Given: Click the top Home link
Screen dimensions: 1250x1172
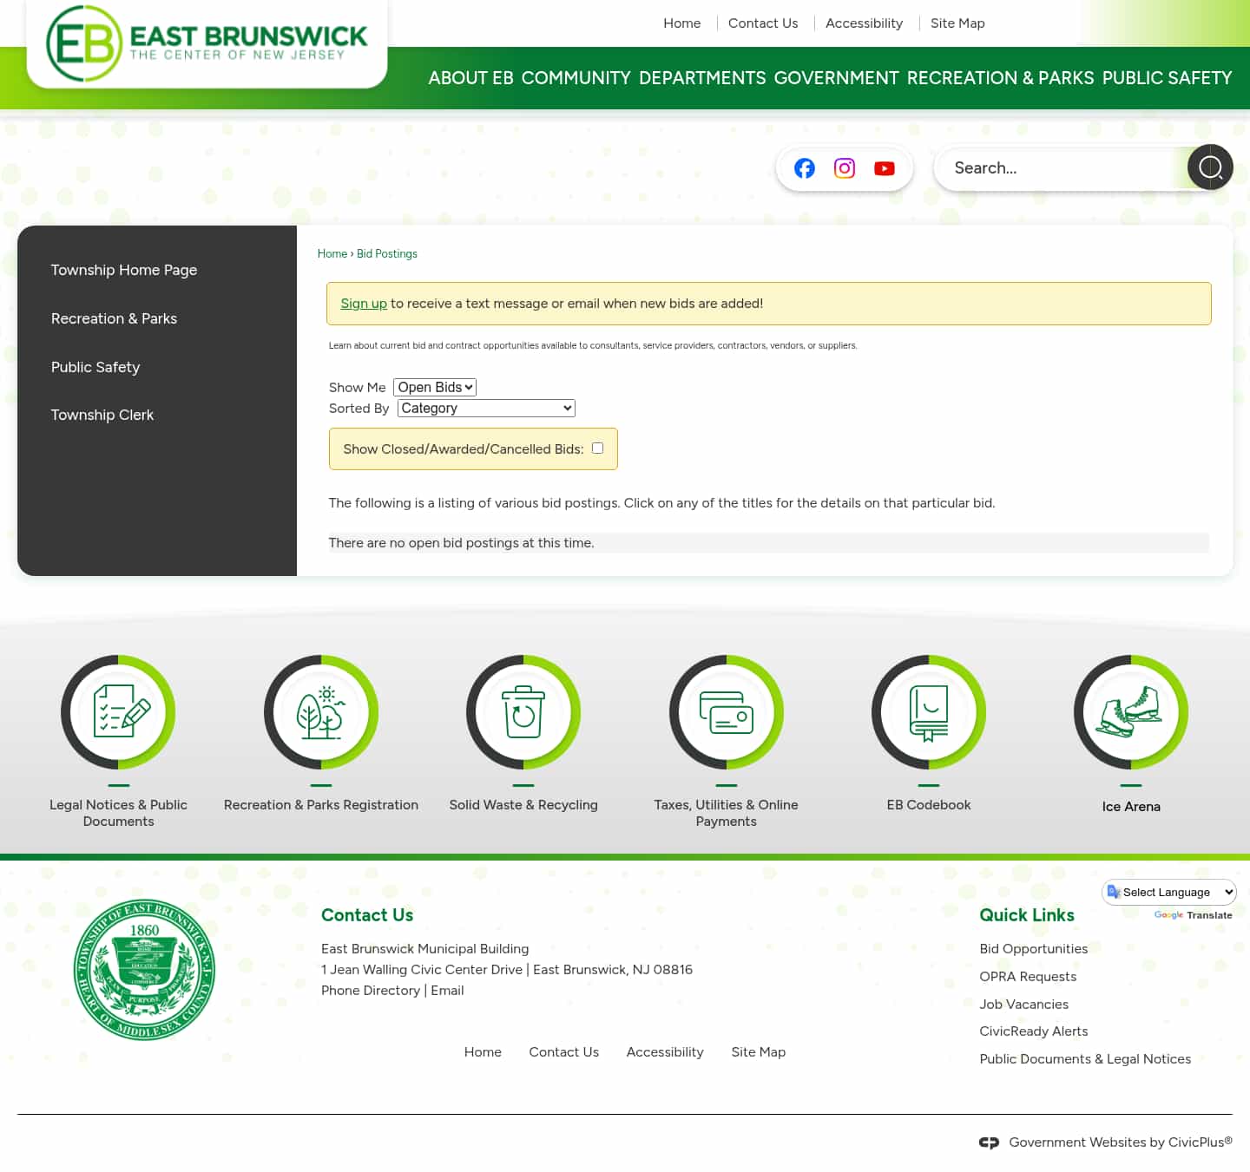Looking at the screenshot, I should pos(682,23).
